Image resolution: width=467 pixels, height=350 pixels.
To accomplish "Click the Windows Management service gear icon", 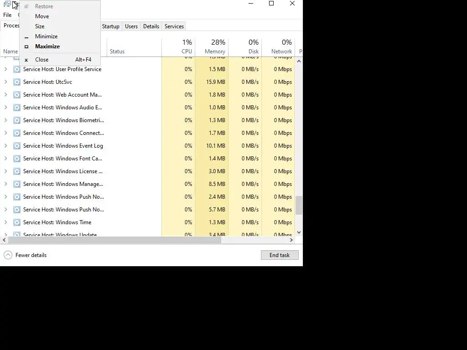I will click(x=17, y=185).
